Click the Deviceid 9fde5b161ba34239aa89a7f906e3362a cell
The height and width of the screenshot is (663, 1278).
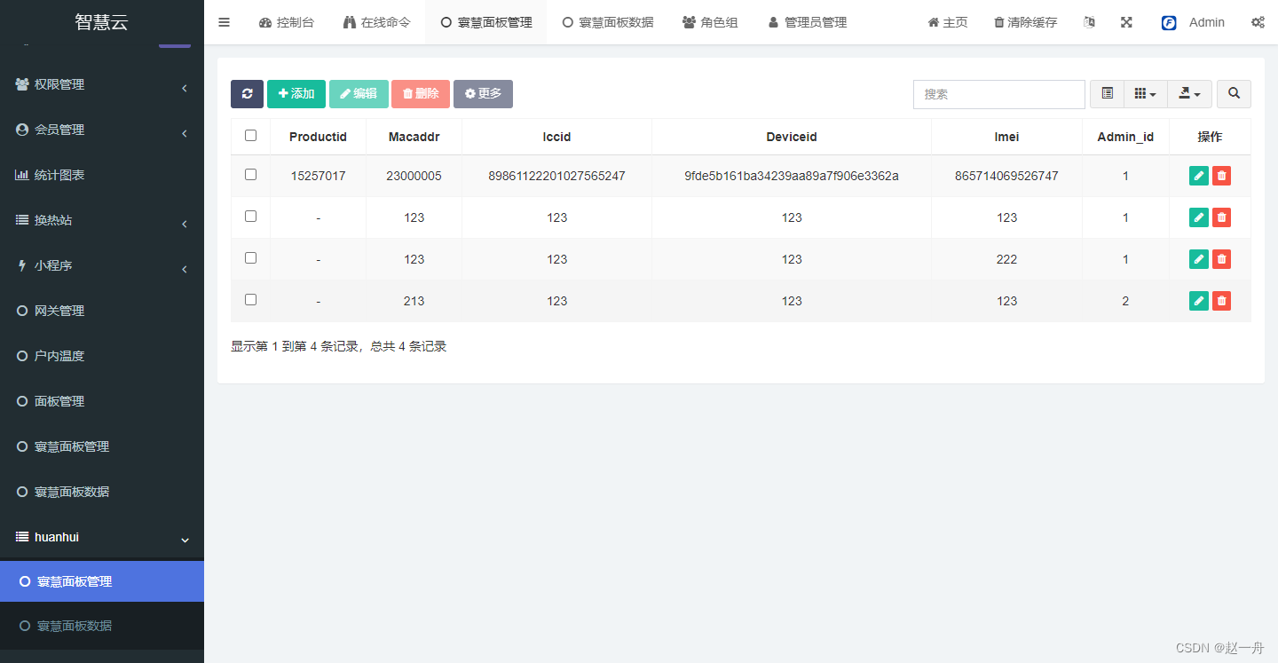point(792,176)
